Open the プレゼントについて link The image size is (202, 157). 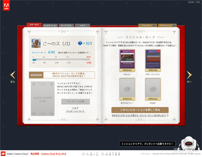75,111
